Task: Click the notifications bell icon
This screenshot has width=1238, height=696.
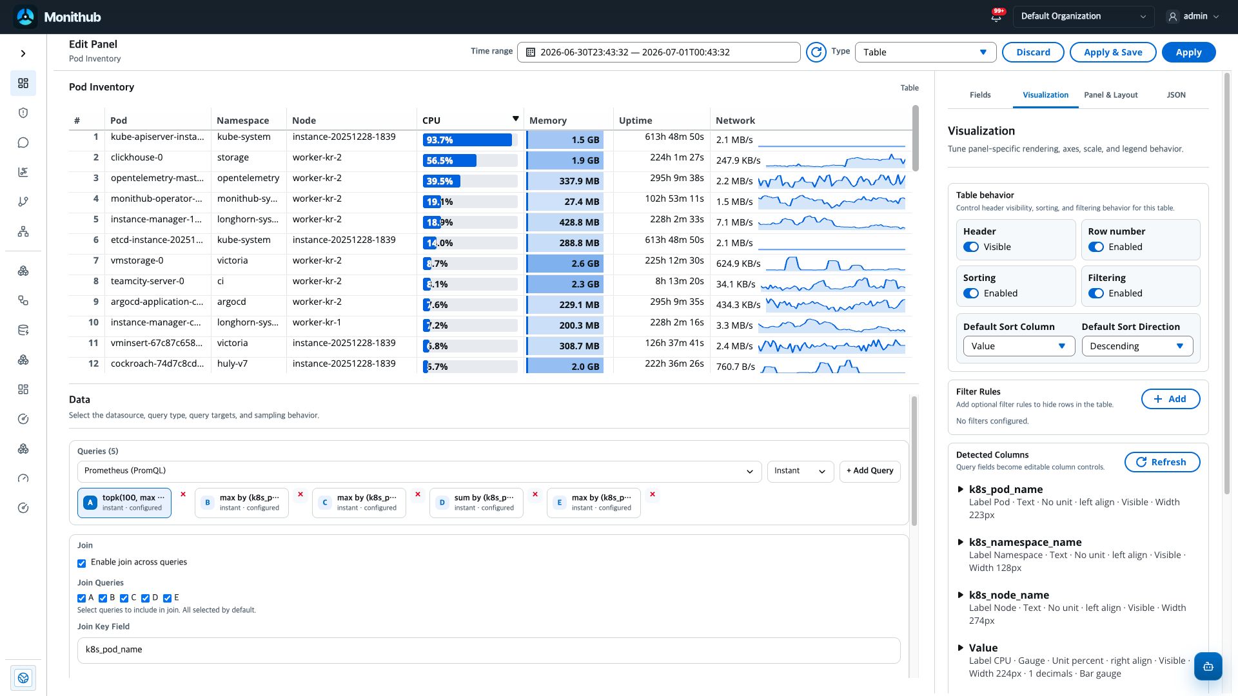Action: [996, 17]
